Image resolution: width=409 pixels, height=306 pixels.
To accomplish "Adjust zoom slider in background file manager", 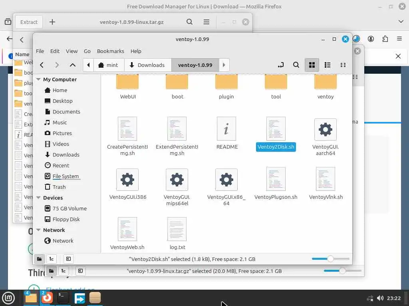I will 342,271.
